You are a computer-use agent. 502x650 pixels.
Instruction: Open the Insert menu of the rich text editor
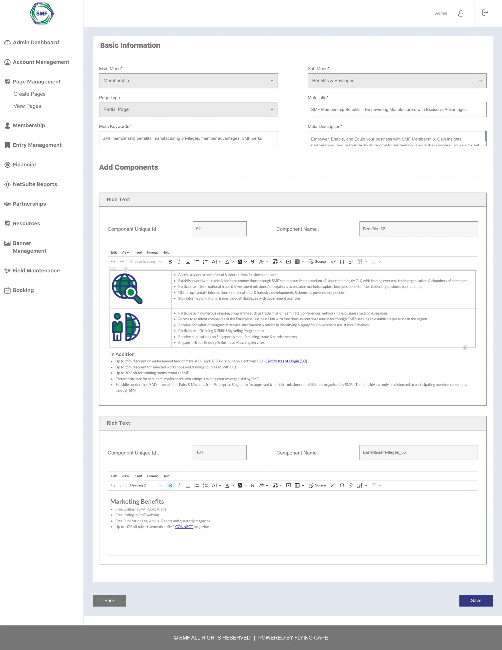(138, 252)
